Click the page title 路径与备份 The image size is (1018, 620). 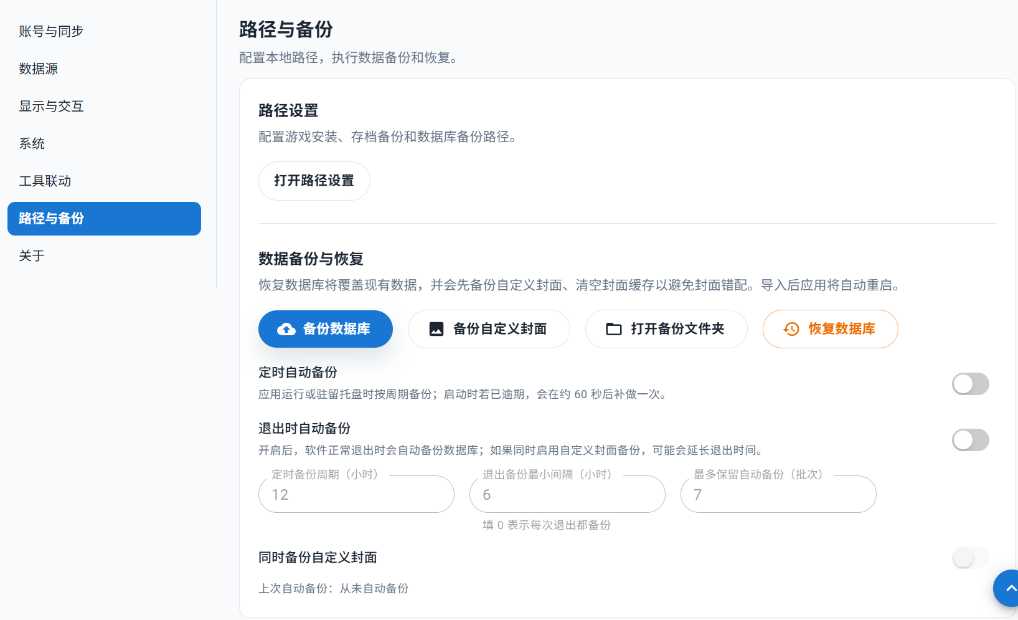[x=286, y=29]
